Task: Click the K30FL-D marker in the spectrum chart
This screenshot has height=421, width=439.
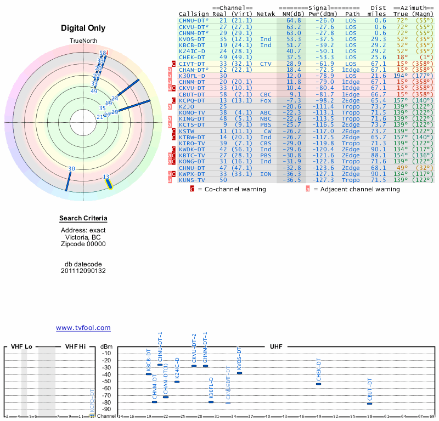Action: [211, 402]
